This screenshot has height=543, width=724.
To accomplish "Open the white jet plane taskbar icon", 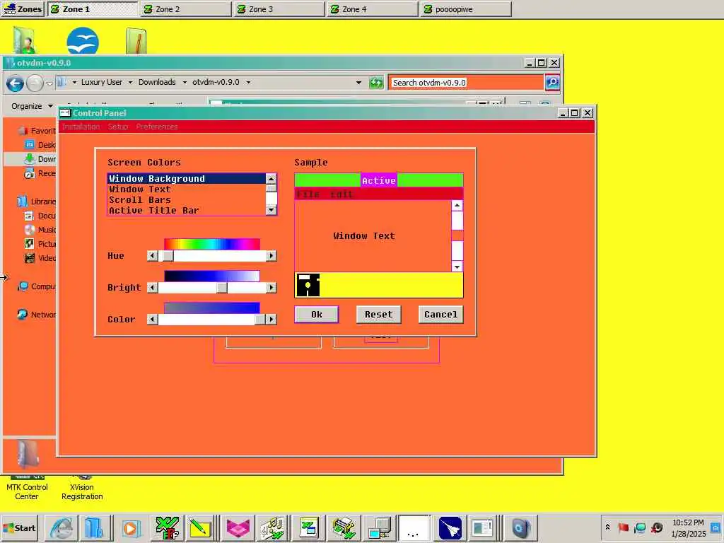I will (x=450, y=527).
